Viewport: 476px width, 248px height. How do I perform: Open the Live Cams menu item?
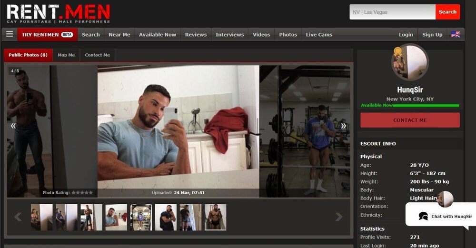coord(319,35)
